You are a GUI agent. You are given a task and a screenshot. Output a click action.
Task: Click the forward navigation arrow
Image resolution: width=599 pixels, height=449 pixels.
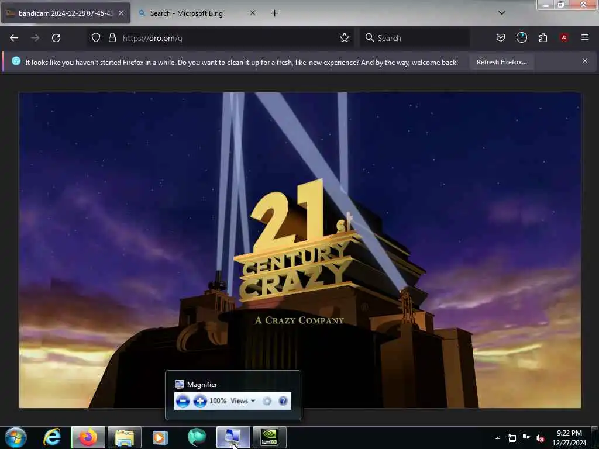click(x=35, y=38)
